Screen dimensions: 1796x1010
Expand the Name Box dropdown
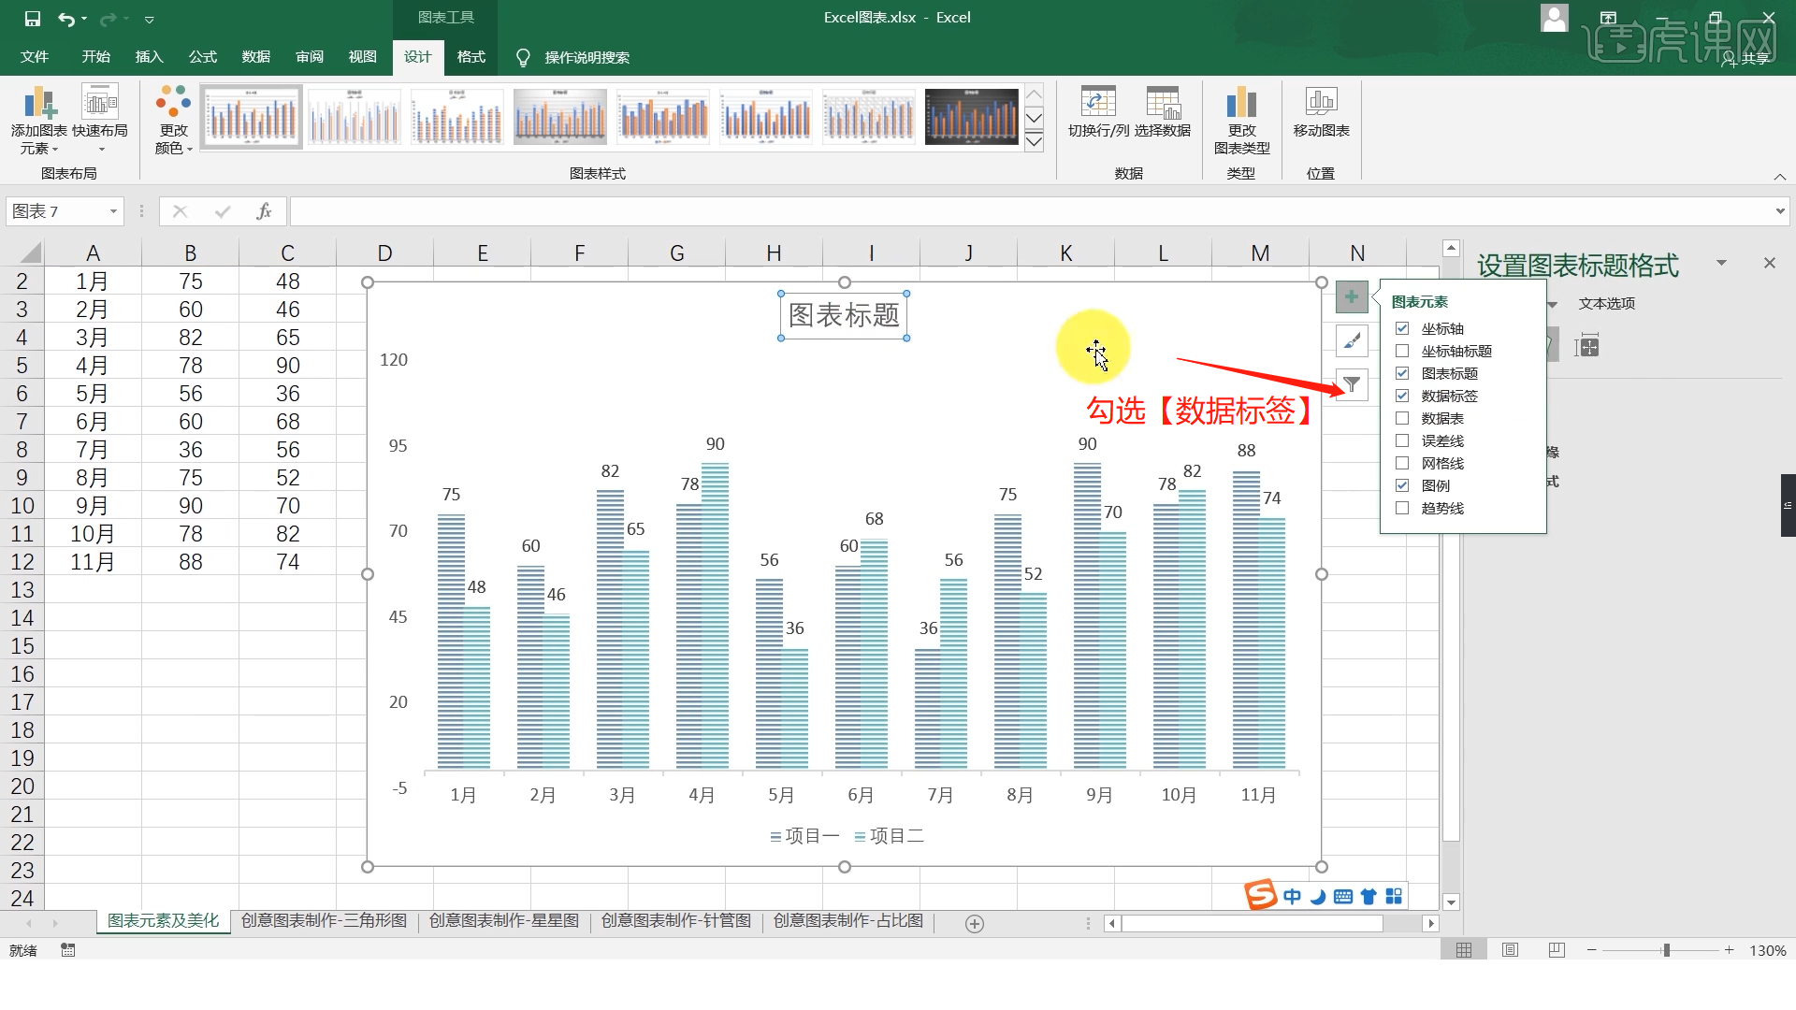pyautogui.click(x=113, y=211)
